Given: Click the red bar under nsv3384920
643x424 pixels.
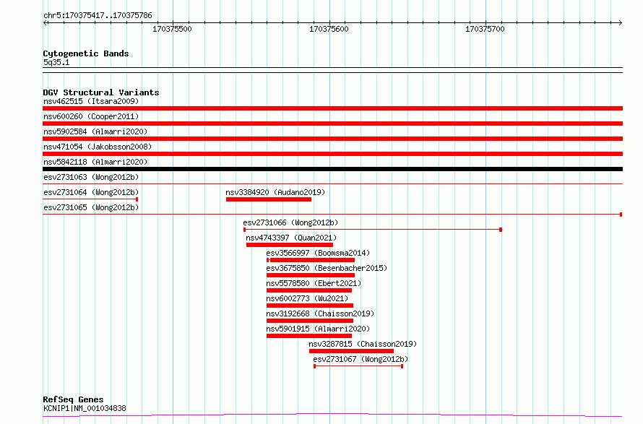Looking at the screenshot, I should pyautogui.click(x=269, y=199).
